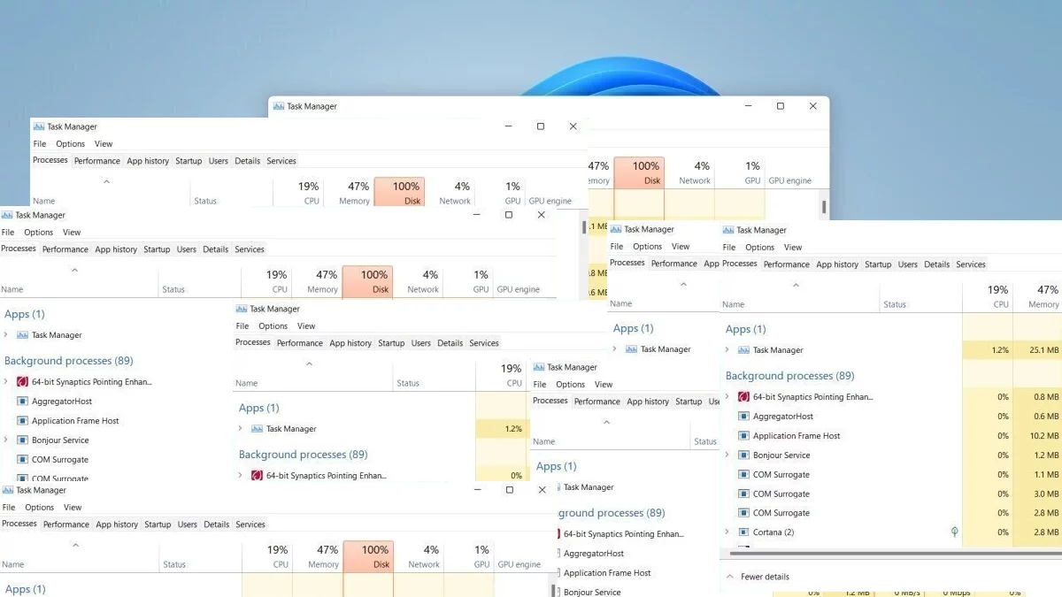The image size is (1062, 597).
Task: Expand Bonjour Service row in far-right window
Action: (727, 455)
